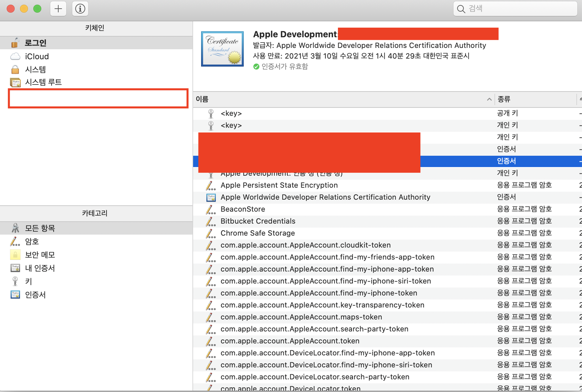Click pencil icon beside Chrome Safe Storage
Image resolution: width=582 pixels, height=392 pixels.
(211, 233)
